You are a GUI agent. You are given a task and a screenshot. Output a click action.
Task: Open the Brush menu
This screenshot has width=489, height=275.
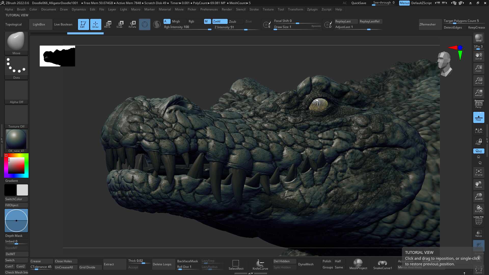click(x=21, y=9)
